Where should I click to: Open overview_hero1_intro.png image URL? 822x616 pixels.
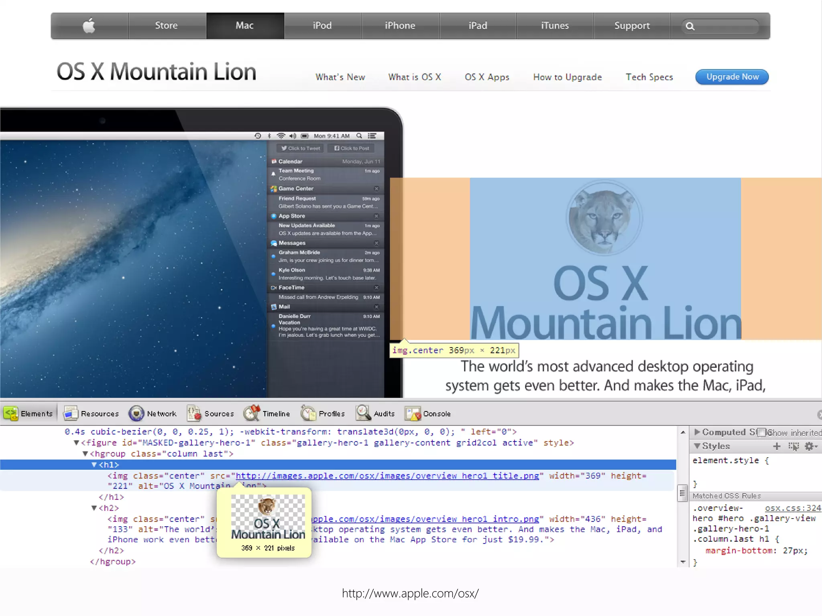(425, 519)
